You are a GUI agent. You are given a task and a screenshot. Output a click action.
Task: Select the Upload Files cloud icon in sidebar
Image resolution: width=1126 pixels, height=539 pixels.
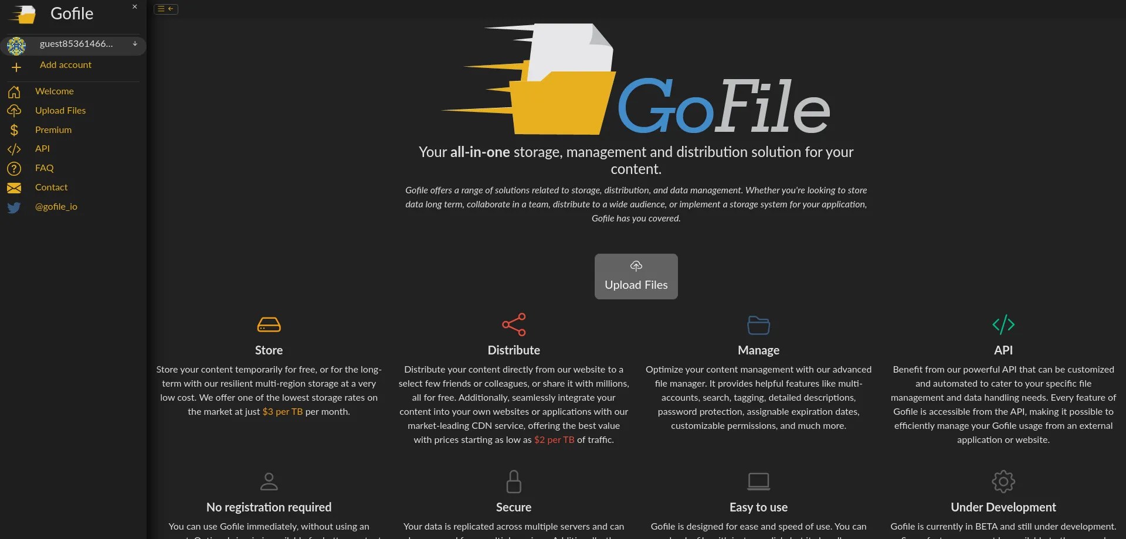pos(15,111)
